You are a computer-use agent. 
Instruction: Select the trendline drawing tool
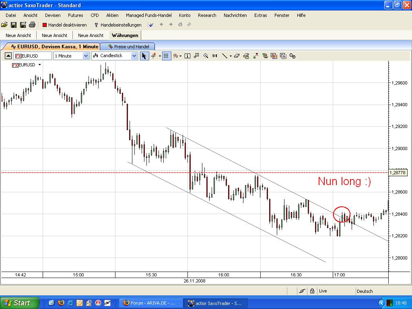point(225,56)
